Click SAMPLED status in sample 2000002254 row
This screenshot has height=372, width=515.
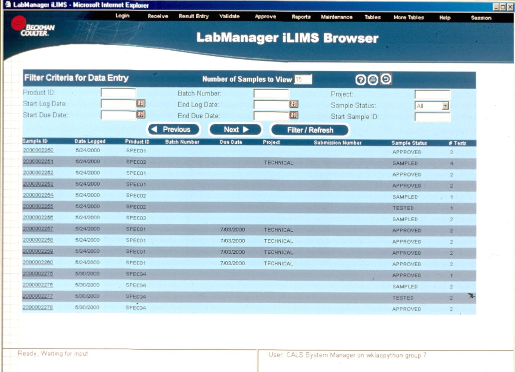[x=405, y=197]
